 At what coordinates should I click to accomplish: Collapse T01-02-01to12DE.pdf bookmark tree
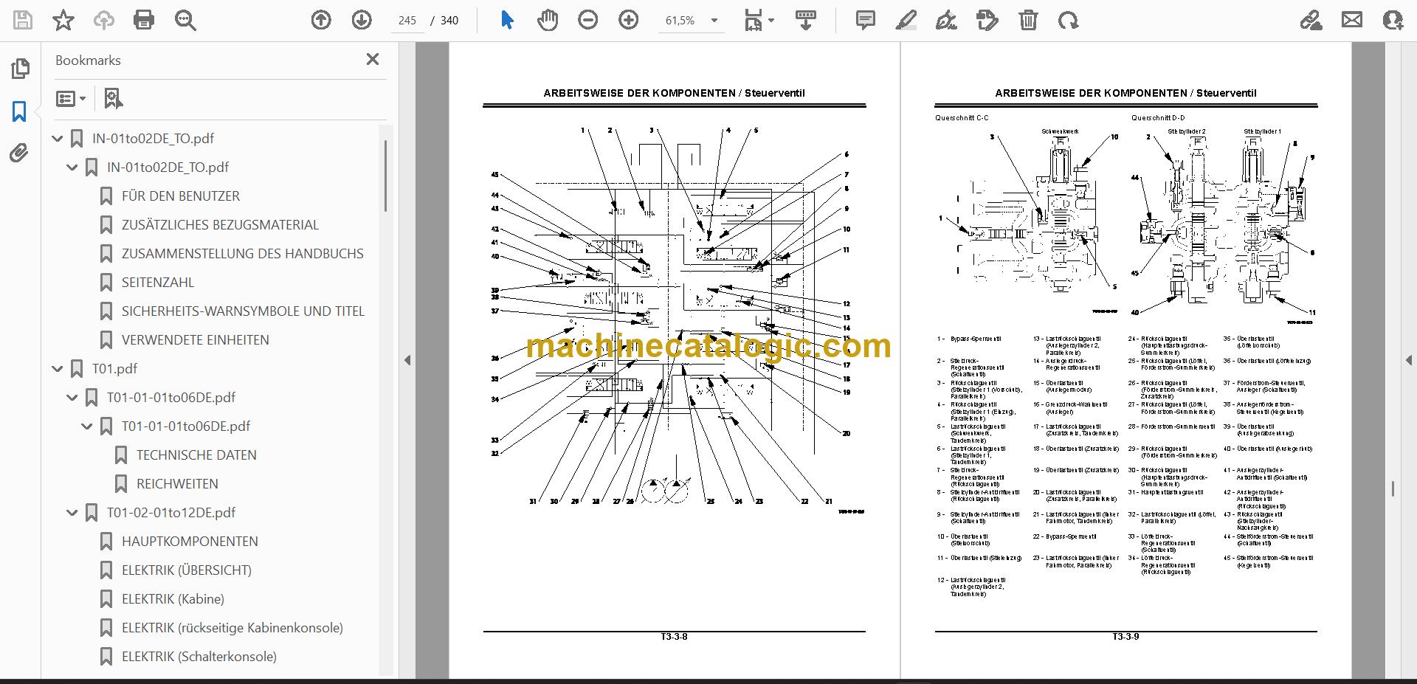point(72,512)
